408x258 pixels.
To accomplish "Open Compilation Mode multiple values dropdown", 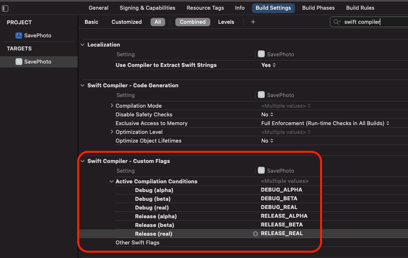I will (x=286, y=106).
